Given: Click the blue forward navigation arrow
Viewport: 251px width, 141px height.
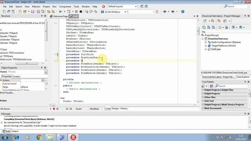Looking at the screenshot, I should tap(173, 12).
